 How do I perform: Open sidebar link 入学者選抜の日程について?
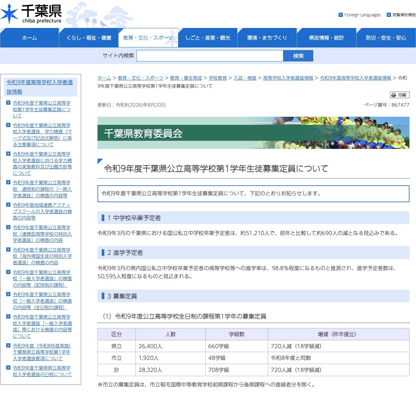click(x=42, y=371)
